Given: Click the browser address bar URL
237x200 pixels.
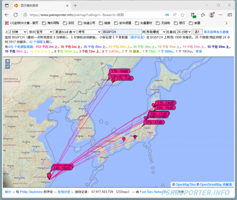Looking at the screenshot, I should coord(77,15).
